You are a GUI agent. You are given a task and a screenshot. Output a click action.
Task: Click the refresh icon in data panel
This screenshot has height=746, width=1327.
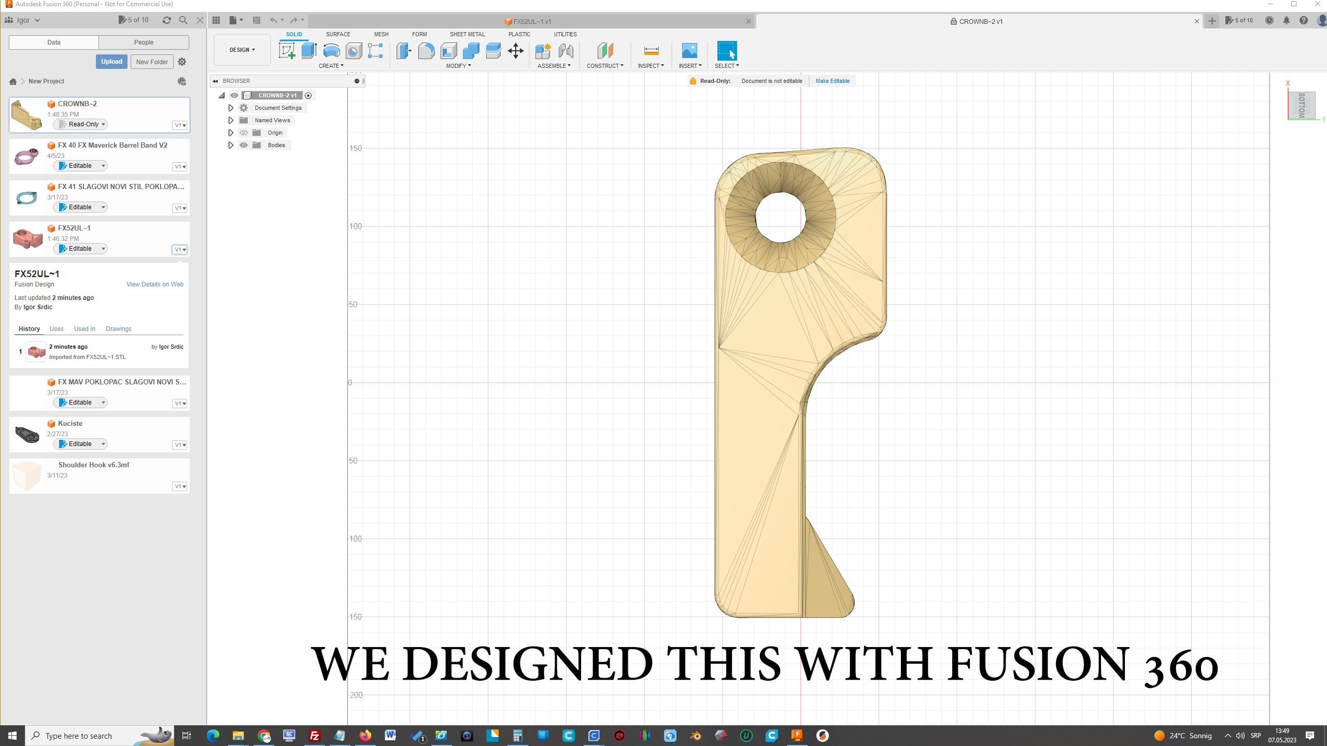(x=166, y=20)
